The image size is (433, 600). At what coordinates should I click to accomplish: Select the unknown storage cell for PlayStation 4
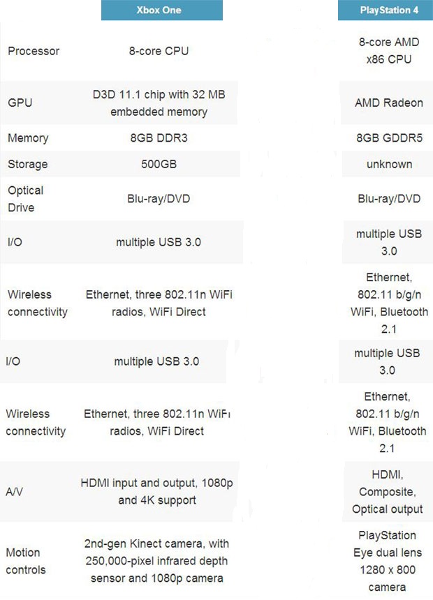(389, 165)
